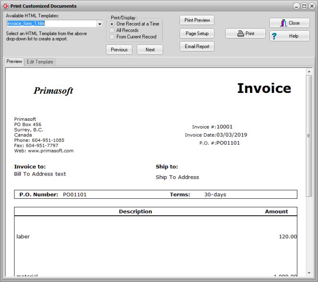Maximize the Print Customized Documents window
Viewport: 318px width, 282px height.
[304, 6]
